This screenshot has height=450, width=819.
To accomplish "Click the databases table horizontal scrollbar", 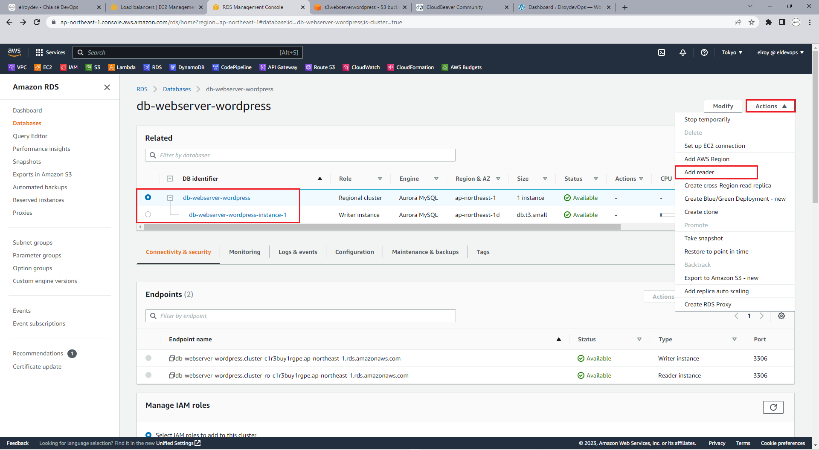I will pyautogui.click(x=382, y=227).
